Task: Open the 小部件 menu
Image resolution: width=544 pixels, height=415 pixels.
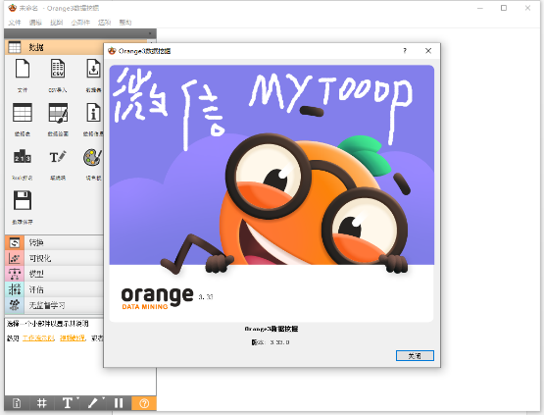Action: click(80, 23)
